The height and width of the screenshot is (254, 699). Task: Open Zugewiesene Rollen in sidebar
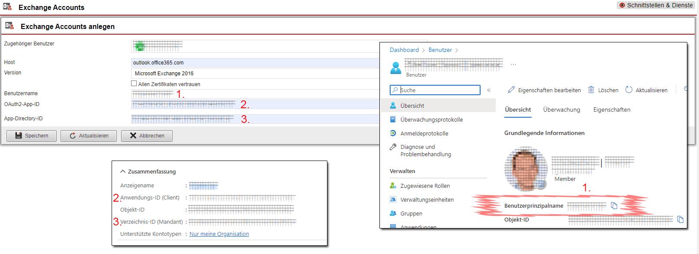[x=425, y=186]
